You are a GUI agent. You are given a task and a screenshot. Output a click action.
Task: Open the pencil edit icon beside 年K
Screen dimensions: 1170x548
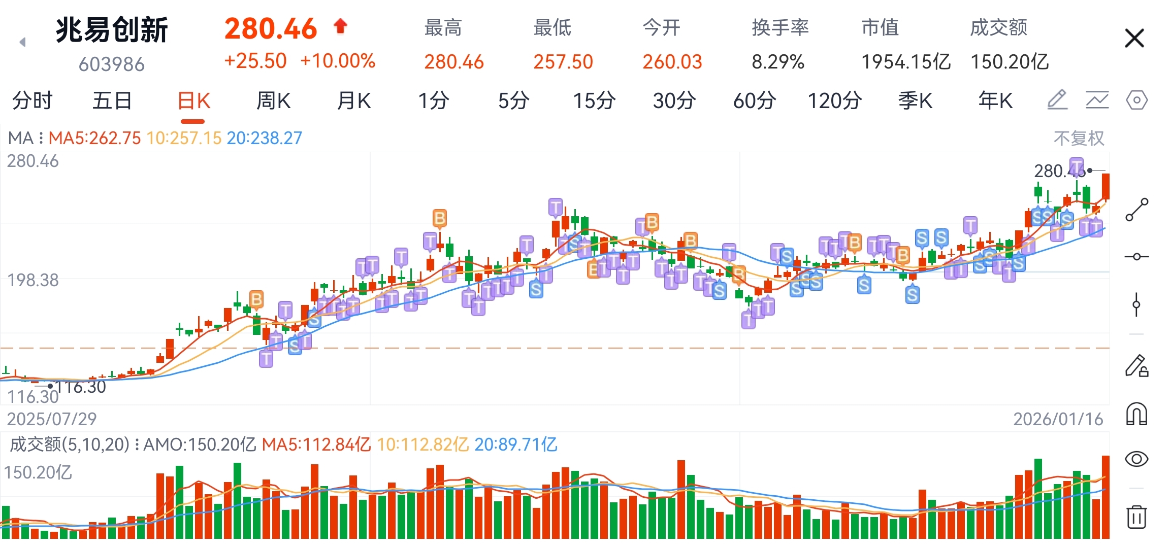tap(1057, 100)
